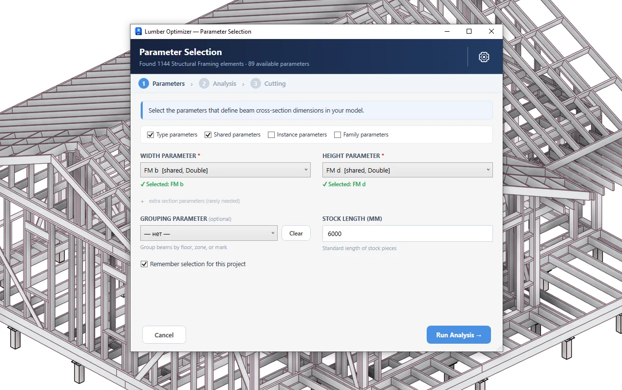Click the Revit app icon in title bar
The image size is (622, 390).
point(138,31)
